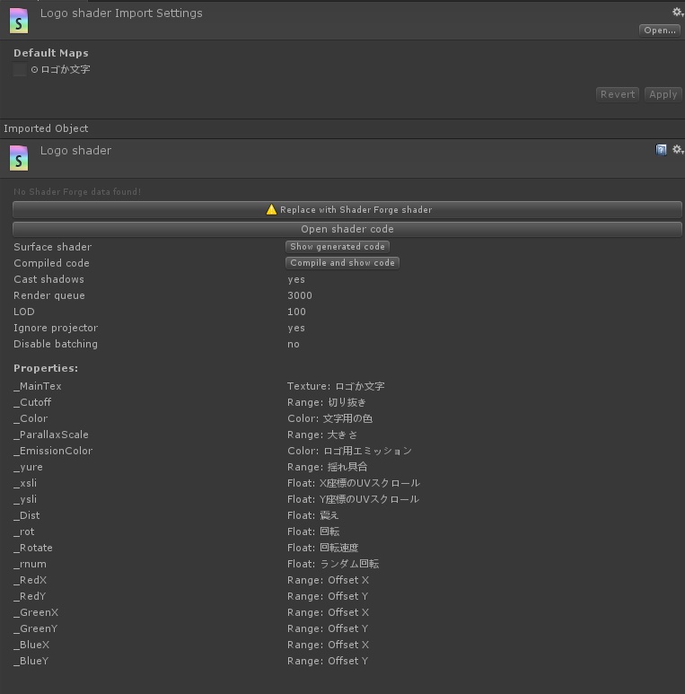Select the _Color property name
This screenshot has height=694, width=685.
click(31, 418)
